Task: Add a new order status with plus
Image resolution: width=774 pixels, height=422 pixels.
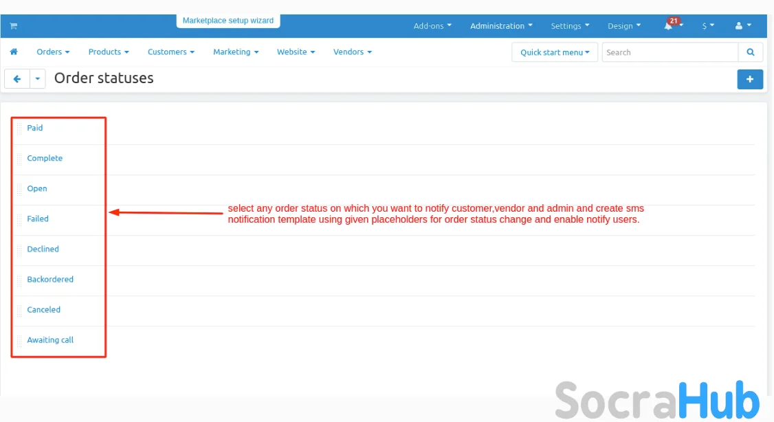Action: click(x=750, y=79)
